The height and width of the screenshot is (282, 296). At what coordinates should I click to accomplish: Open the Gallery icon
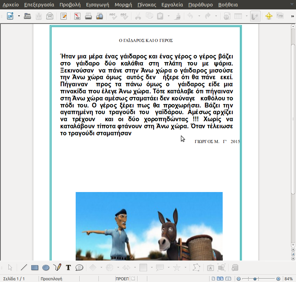pos(280,16)
